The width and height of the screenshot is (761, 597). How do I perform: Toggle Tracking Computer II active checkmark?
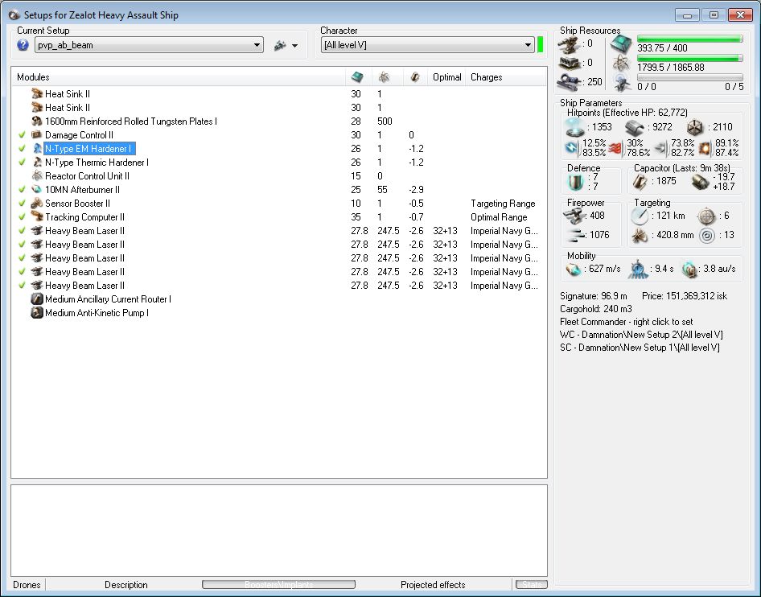(22, 217)
